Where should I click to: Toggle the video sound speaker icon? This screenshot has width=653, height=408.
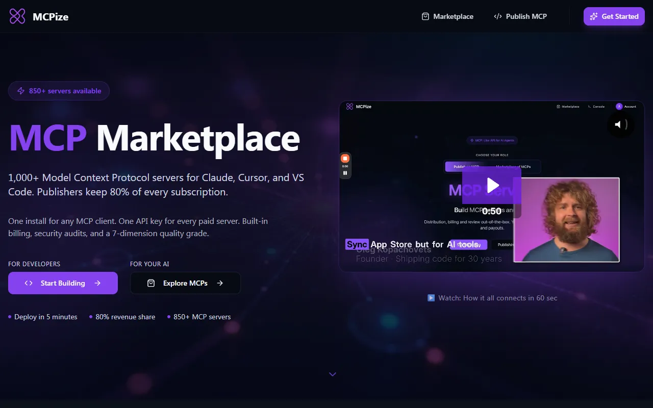[x=621, y=124]
